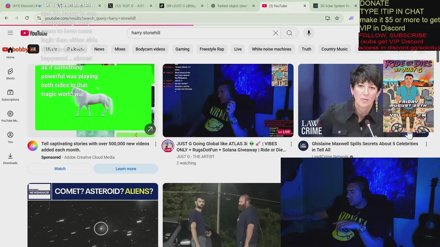This screenshot has width=440, height=247.
Task: Click the browser forward arrow
Action: [16, 18]
